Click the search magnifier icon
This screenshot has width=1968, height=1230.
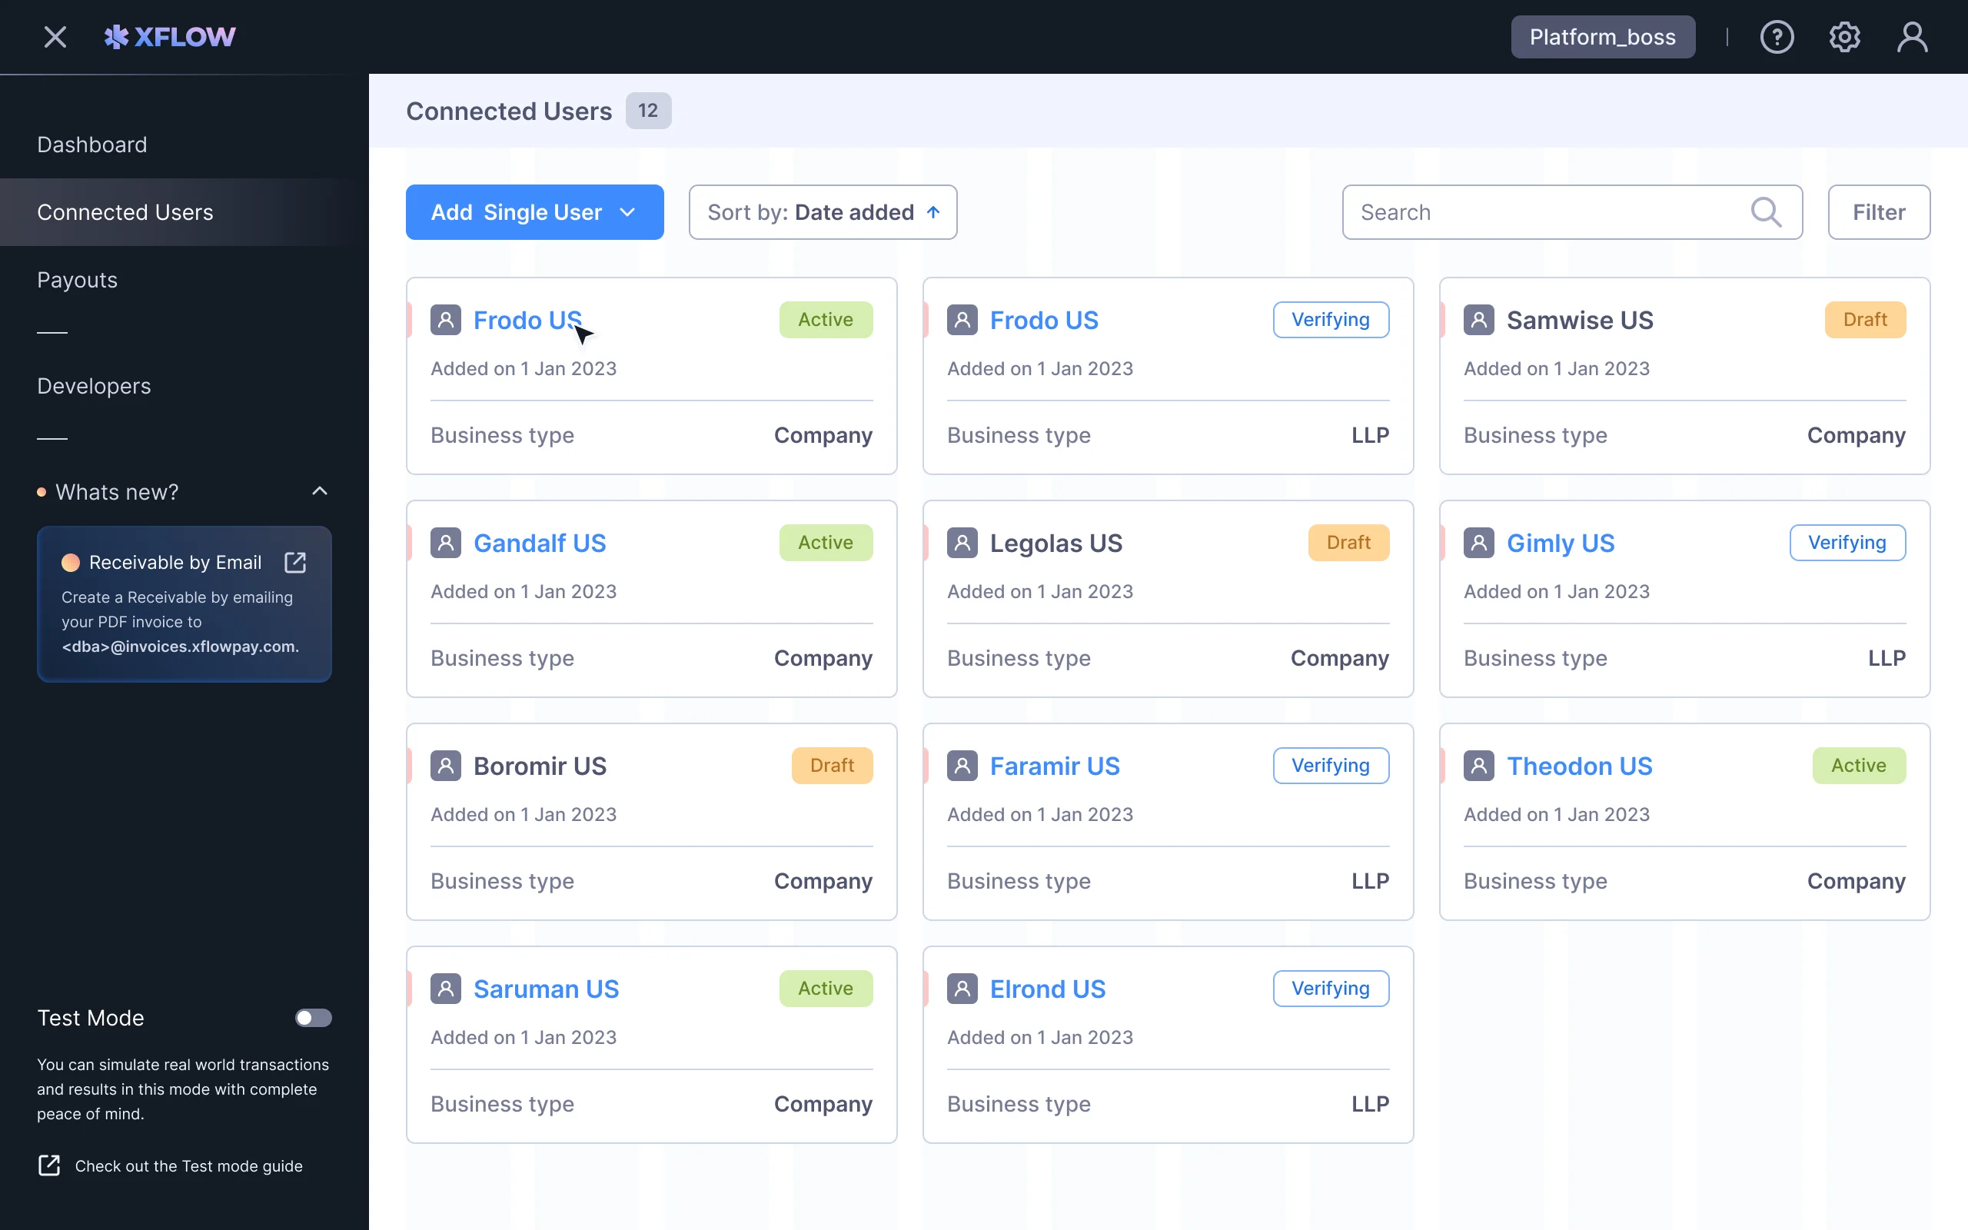(1765, 211)
